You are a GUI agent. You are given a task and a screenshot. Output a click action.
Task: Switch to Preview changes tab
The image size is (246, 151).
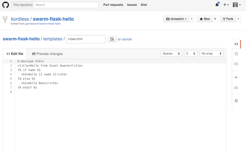pyautogui.click(x=47, y=54)
